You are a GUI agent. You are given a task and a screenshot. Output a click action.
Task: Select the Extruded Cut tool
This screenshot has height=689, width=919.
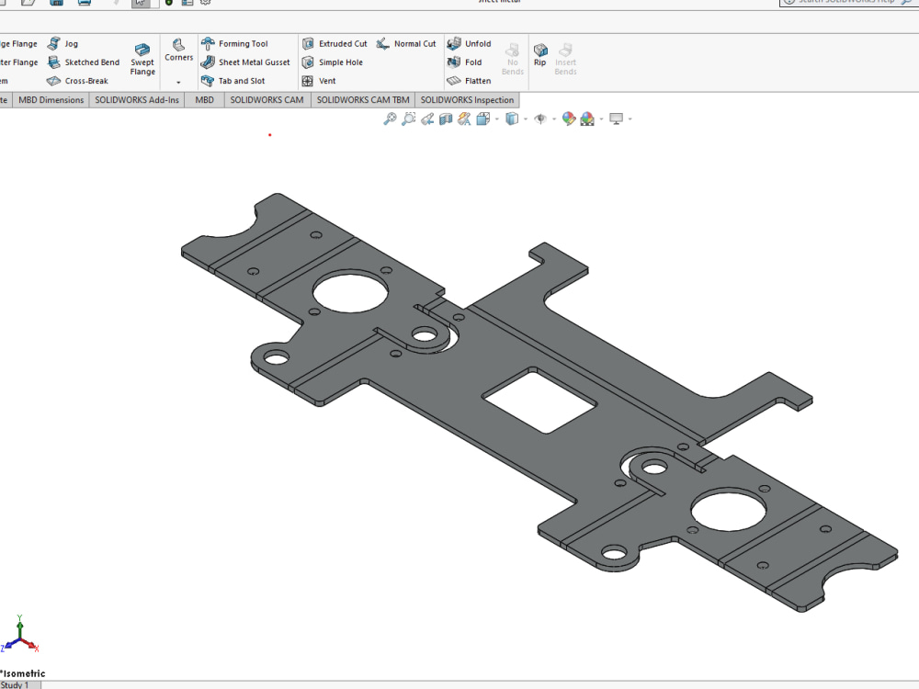tap(335, 43)
